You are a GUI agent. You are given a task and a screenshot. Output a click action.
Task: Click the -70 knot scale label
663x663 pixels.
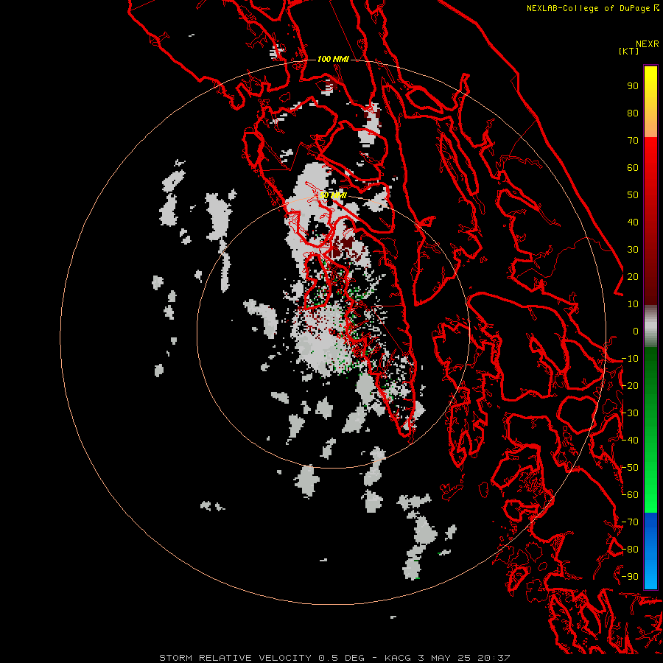click(630, 522)
